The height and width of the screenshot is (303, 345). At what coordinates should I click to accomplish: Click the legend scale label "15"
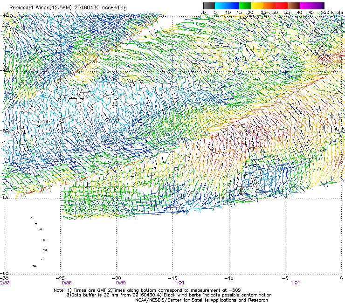pyautogui.click(x=239, y=13)
